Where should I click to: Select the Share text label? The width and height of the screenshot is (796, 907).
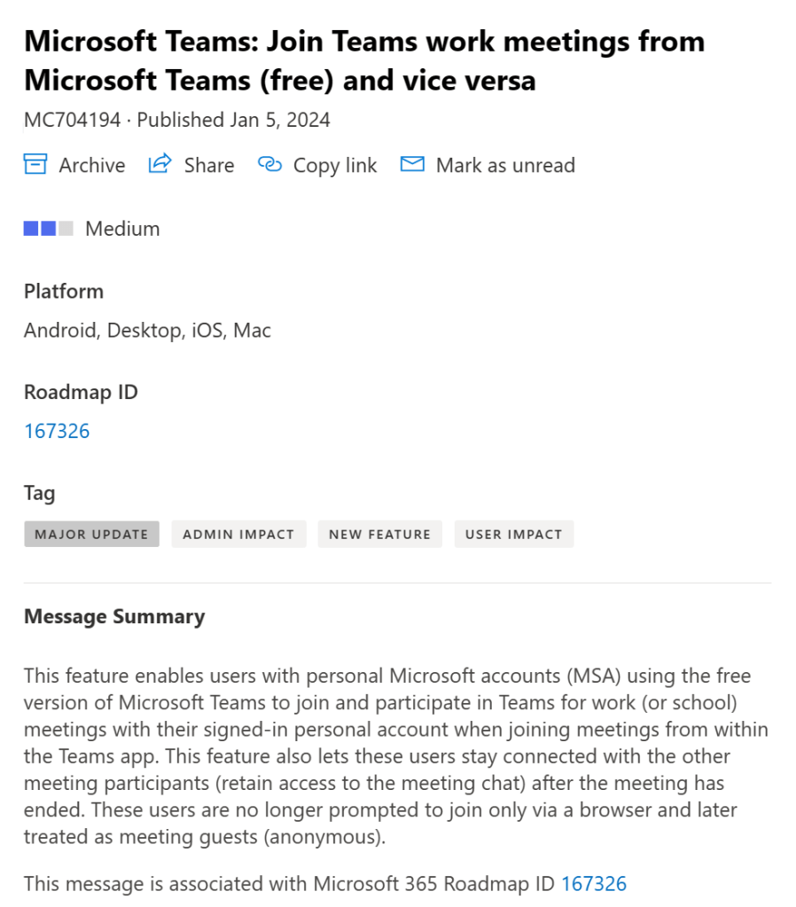209,165
